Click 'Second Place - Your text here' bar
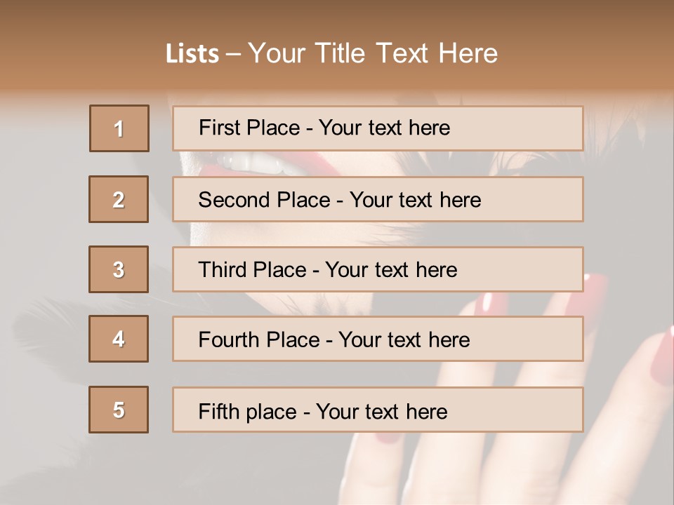 pyautogui.click(x=378, y=199)
